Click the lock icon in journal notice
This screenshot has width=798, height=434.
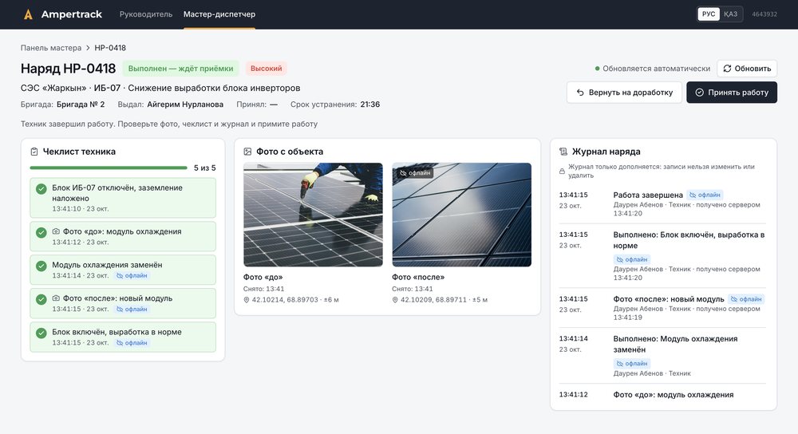[x=562, y=172]
